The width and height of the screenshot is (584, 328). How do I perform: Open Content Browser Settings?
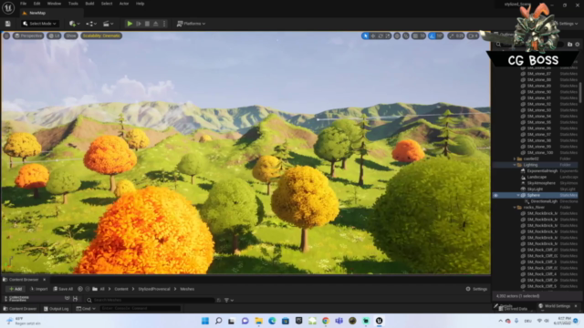coord(476,289)
